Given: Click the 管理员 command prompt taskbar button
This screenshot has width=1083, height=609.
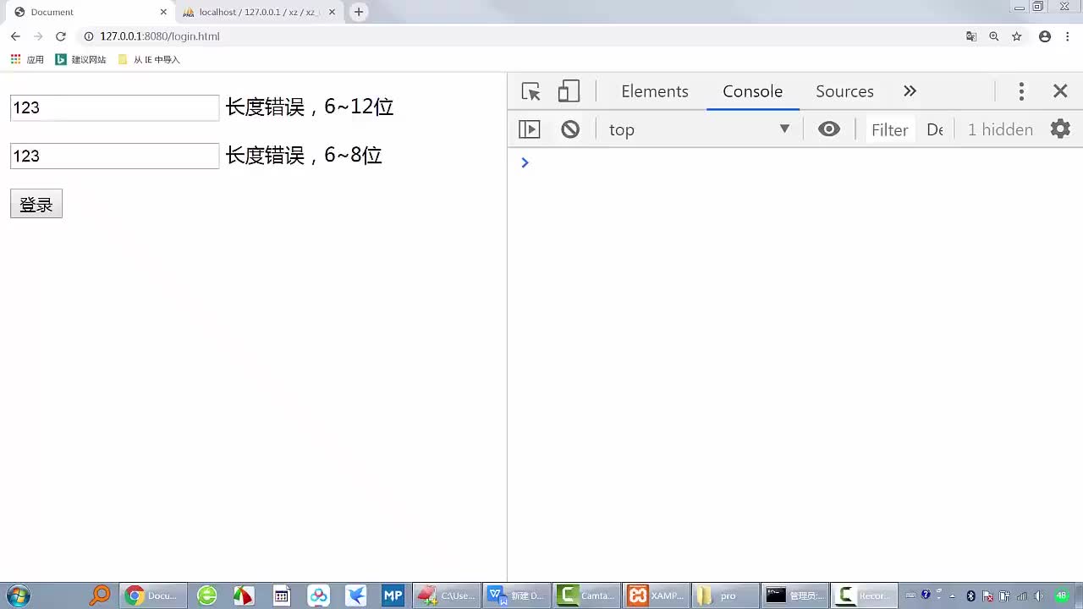Looking at the screenshot, I should [x=794, y=595].
